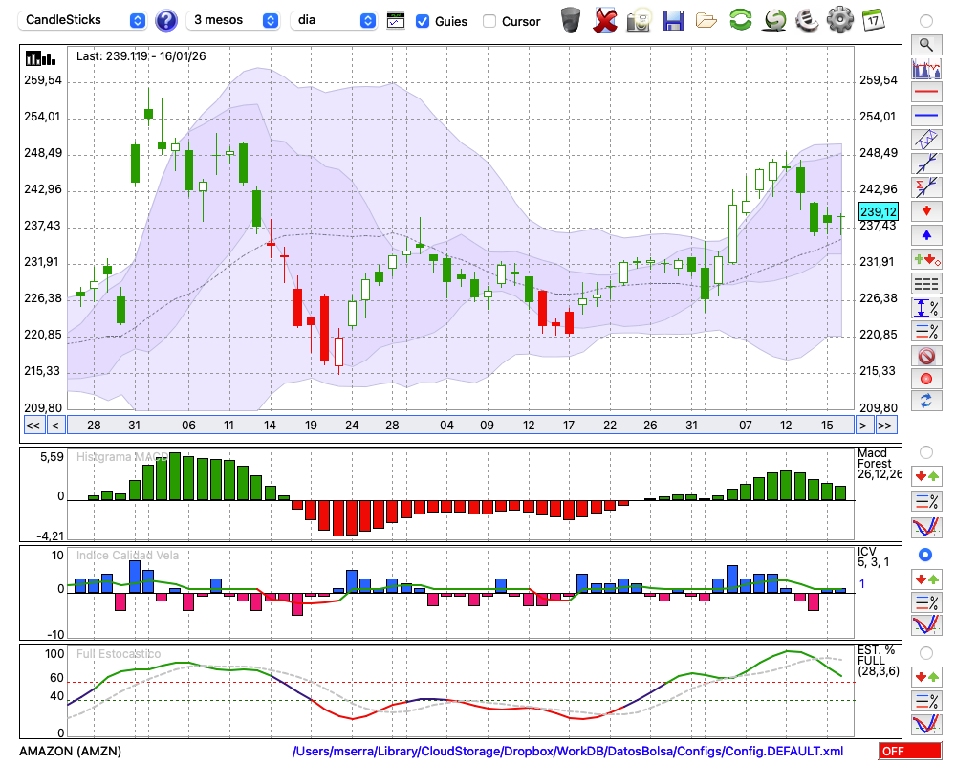Viewport: 956px width, 765px height.
Task: Enable the Cursor checkbox
Action: coord(489,21)
